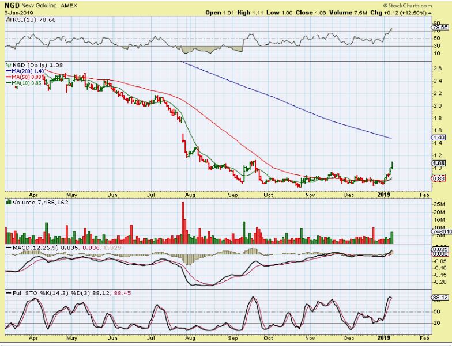Click the 1.08 last price tag on price axis
Viewport: 452px width, 346px height.
coord(438,164)
